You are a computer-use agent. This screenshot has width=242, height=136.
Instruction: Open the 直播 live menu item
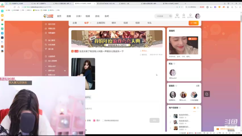(69, 16)
